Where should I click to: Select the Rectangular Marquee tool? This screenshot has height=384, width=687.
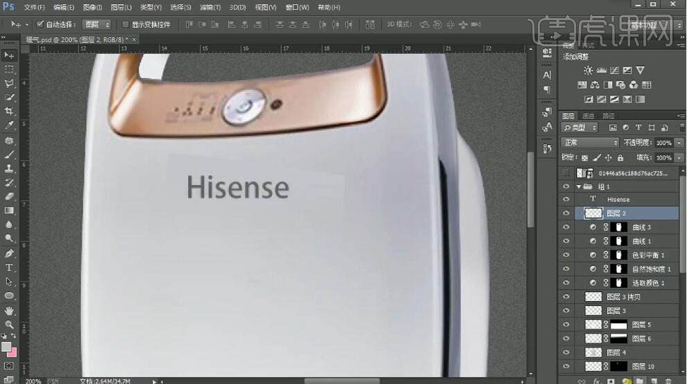(9, 69)
